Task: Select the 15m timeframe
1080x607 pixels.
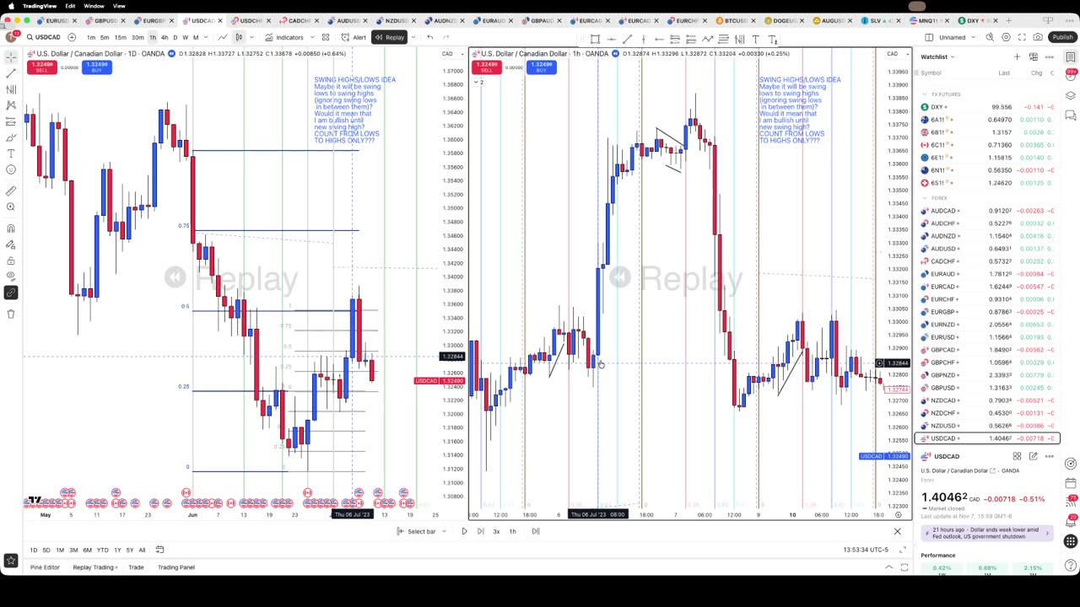Action: click(120, 37)
